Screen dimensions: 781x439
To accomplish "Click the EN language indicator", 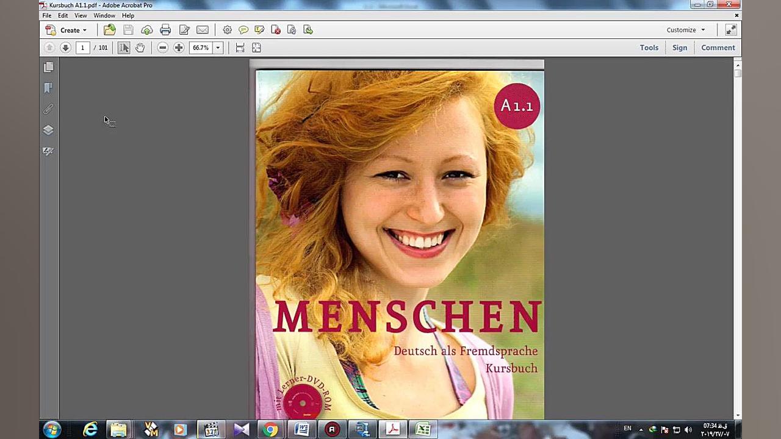I will click(x=627, y=429).
